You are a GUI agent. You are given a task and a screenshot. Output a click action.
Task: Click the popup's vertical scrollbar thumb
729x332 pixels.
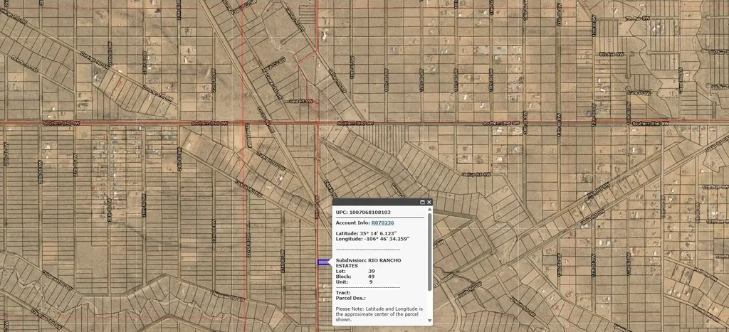pos(429,249)
